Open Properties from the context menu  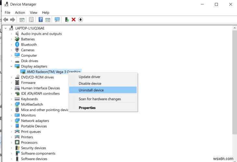(x=103, y=108)
